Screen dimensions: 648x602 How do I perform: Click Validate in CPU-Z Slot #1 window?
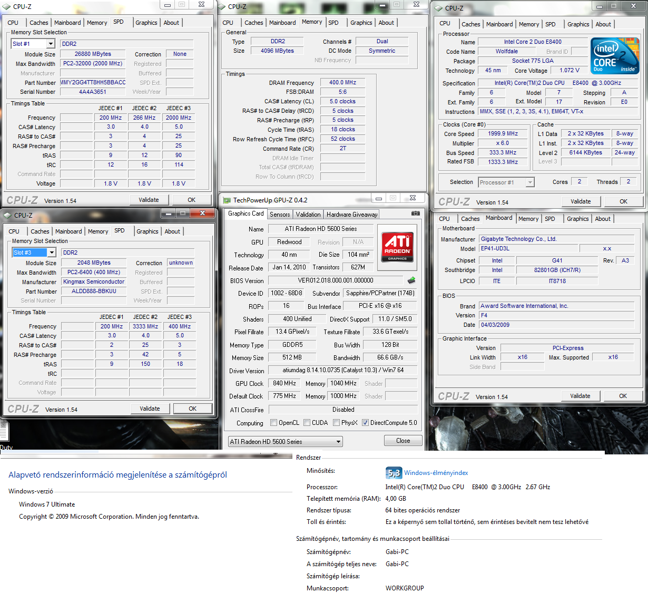149,200
